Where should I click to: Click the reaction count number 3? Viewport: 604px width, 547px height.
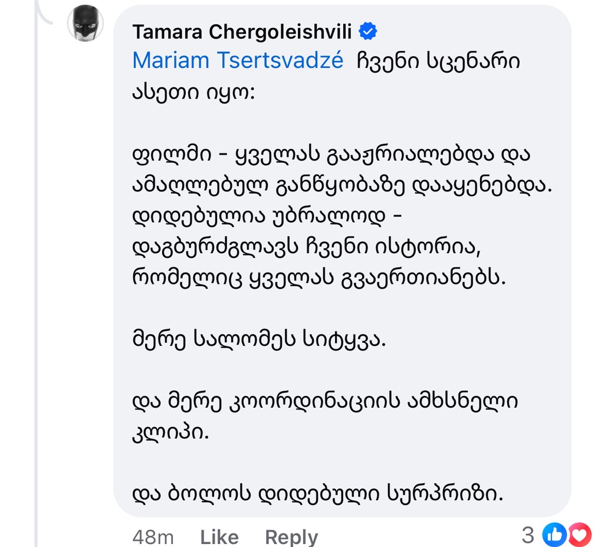[x=528, y=535]
